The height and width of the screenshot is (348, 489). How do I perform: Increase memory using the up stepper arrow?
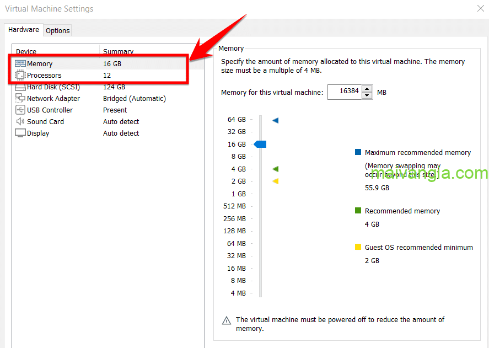(367, 89)
